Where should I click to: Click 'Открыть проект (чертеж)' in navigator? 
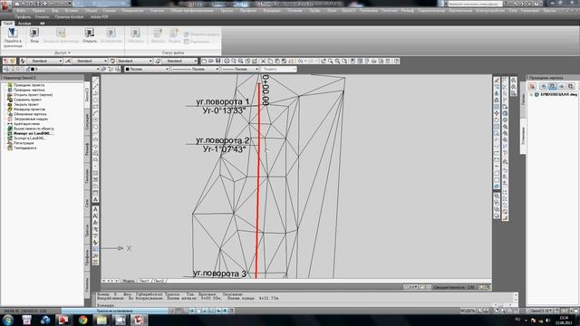click(x=33, y=94)
